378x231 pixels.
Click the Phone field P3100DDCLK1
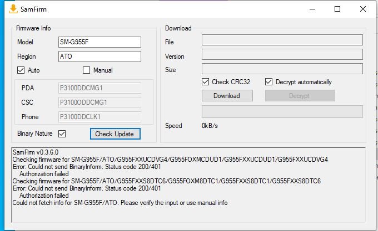click(x=100, y=117)
